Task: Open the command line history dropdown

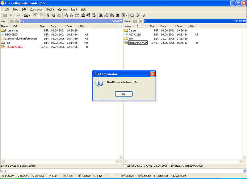Action: click(x=245, y=171)
